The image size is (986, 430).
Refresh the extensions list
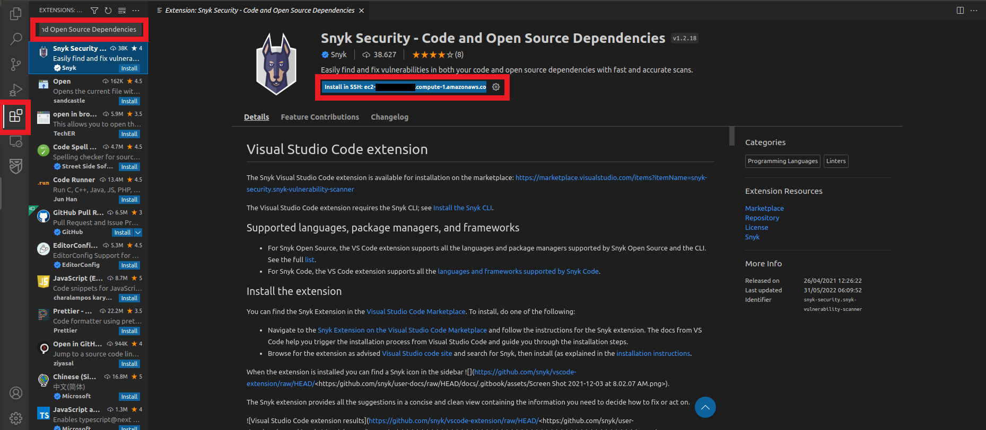[x=108, y=11]
